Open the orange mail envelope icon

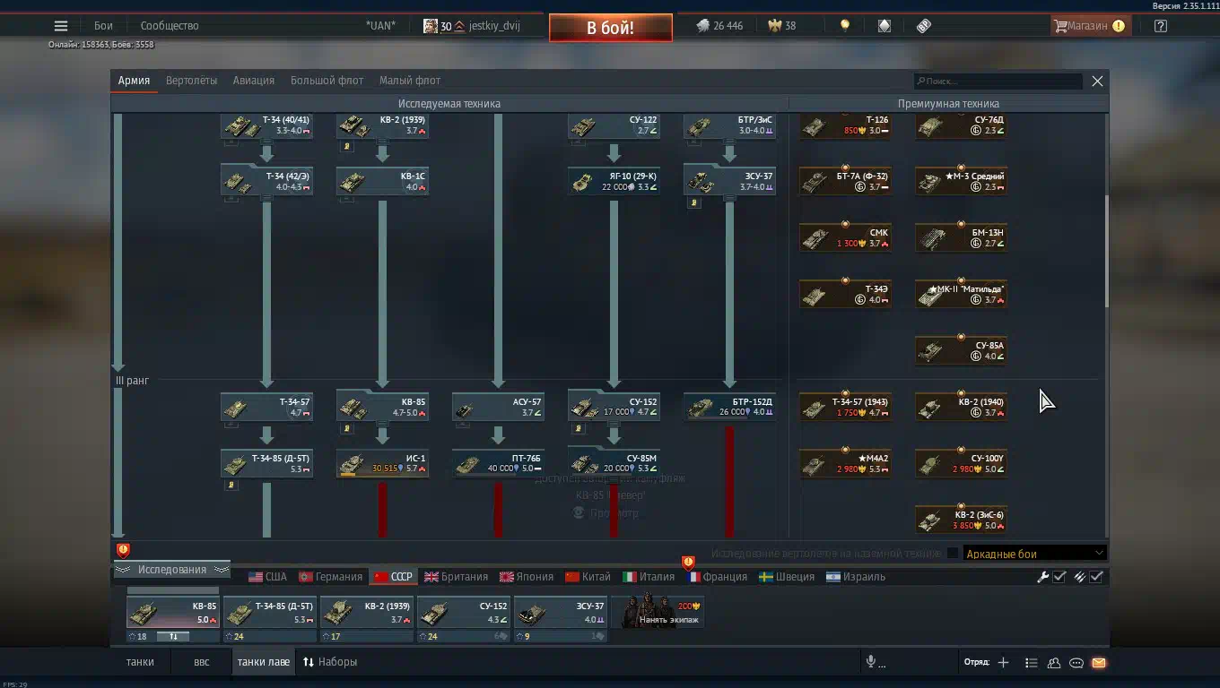1099,663
